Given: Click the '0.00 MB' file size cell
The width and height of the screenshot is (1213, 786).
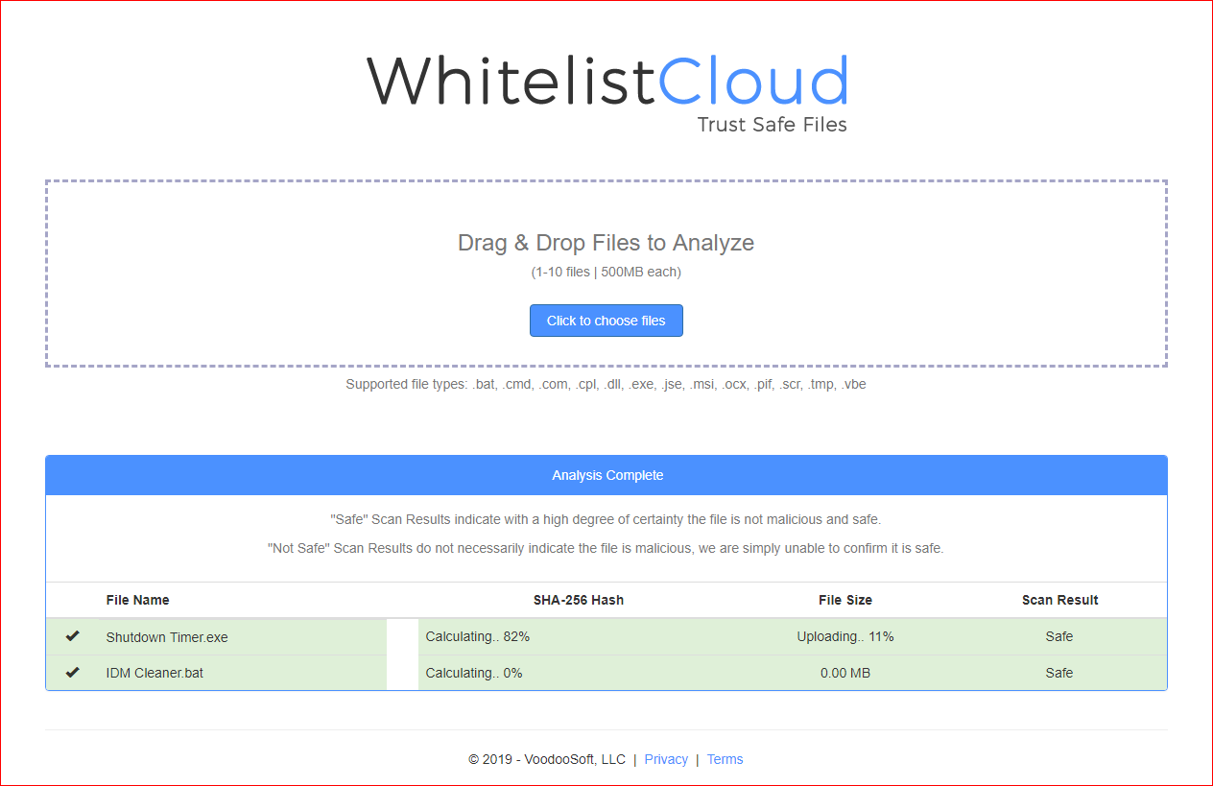Looking at the screenshot, I should pos(845,673).
